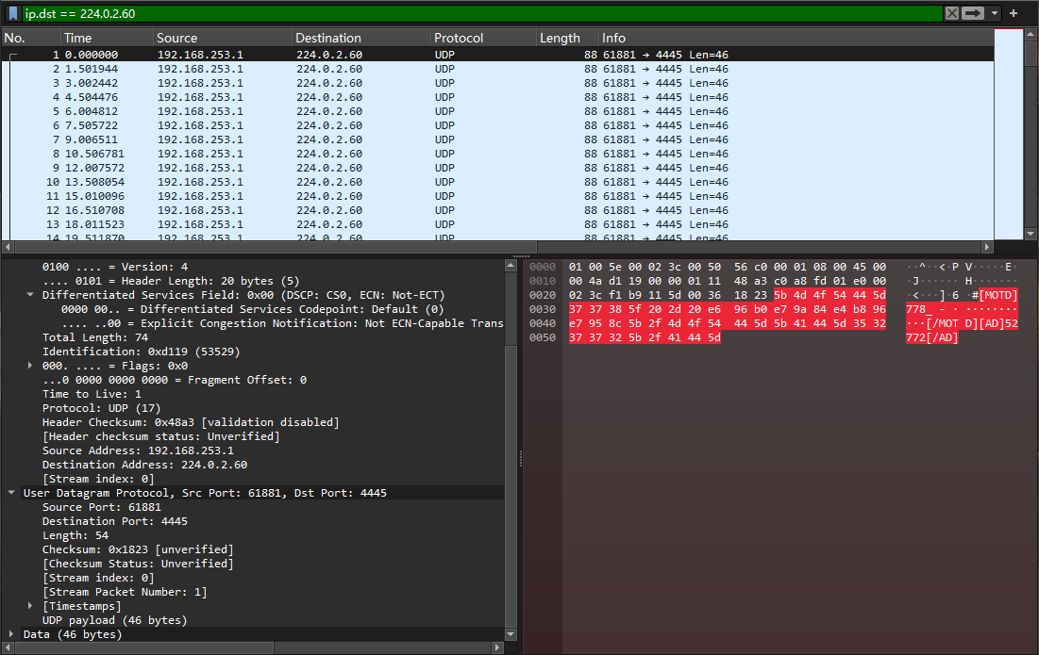
Task: Collapse the Differentiated Services Field tree
Action: click(30, 295)
